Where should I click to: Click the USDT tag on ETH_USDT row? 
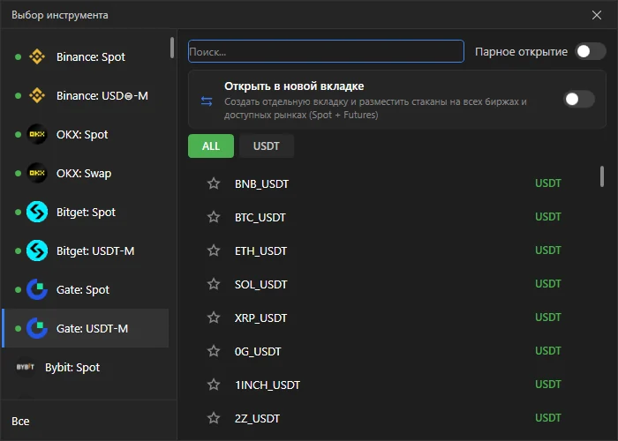[548, 250]
